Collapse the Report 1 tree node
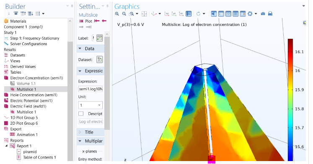This screenshot has width=313, height=164. [x=6, y=146]
